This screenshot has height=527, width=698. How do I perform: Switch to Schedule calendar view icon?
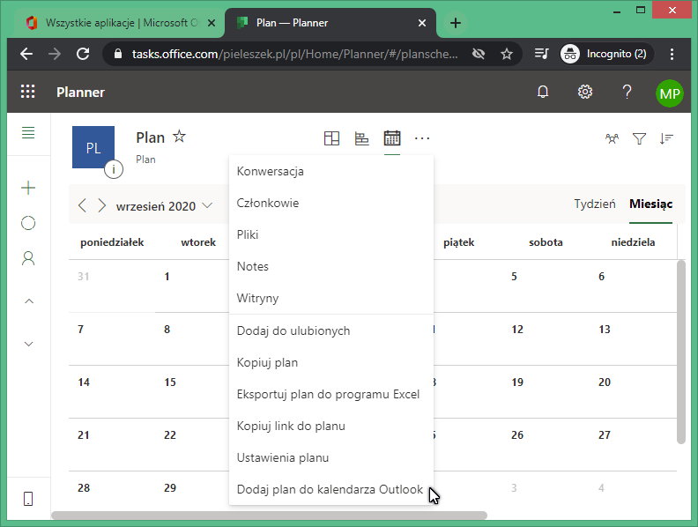pyautogui.click(x=391, y=138)
